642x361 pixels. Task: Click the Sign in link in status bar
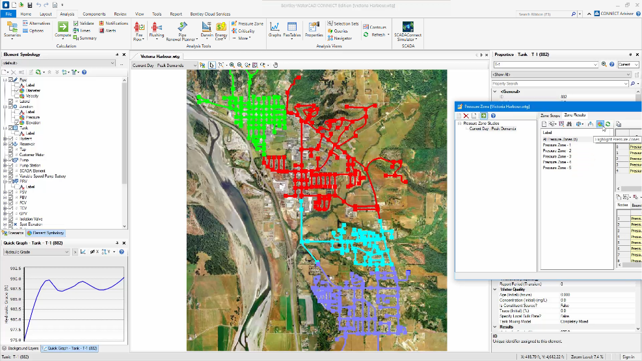[x=628, y=356]
